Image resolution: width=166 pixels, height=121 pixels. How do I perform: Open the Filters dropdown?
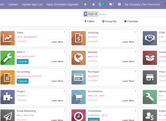point(90,21)
